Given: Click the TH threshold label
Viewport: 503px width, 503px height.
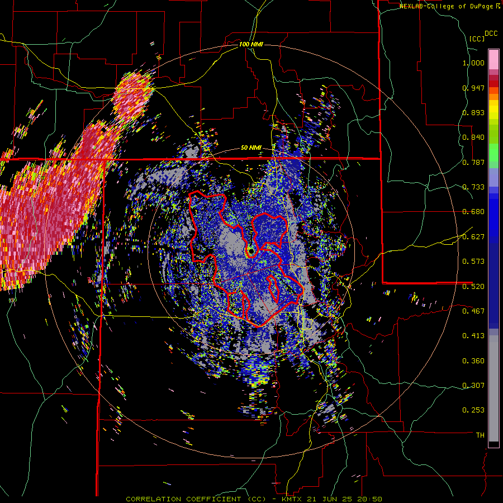Looking at the screenshot, I should click(480, 435).
